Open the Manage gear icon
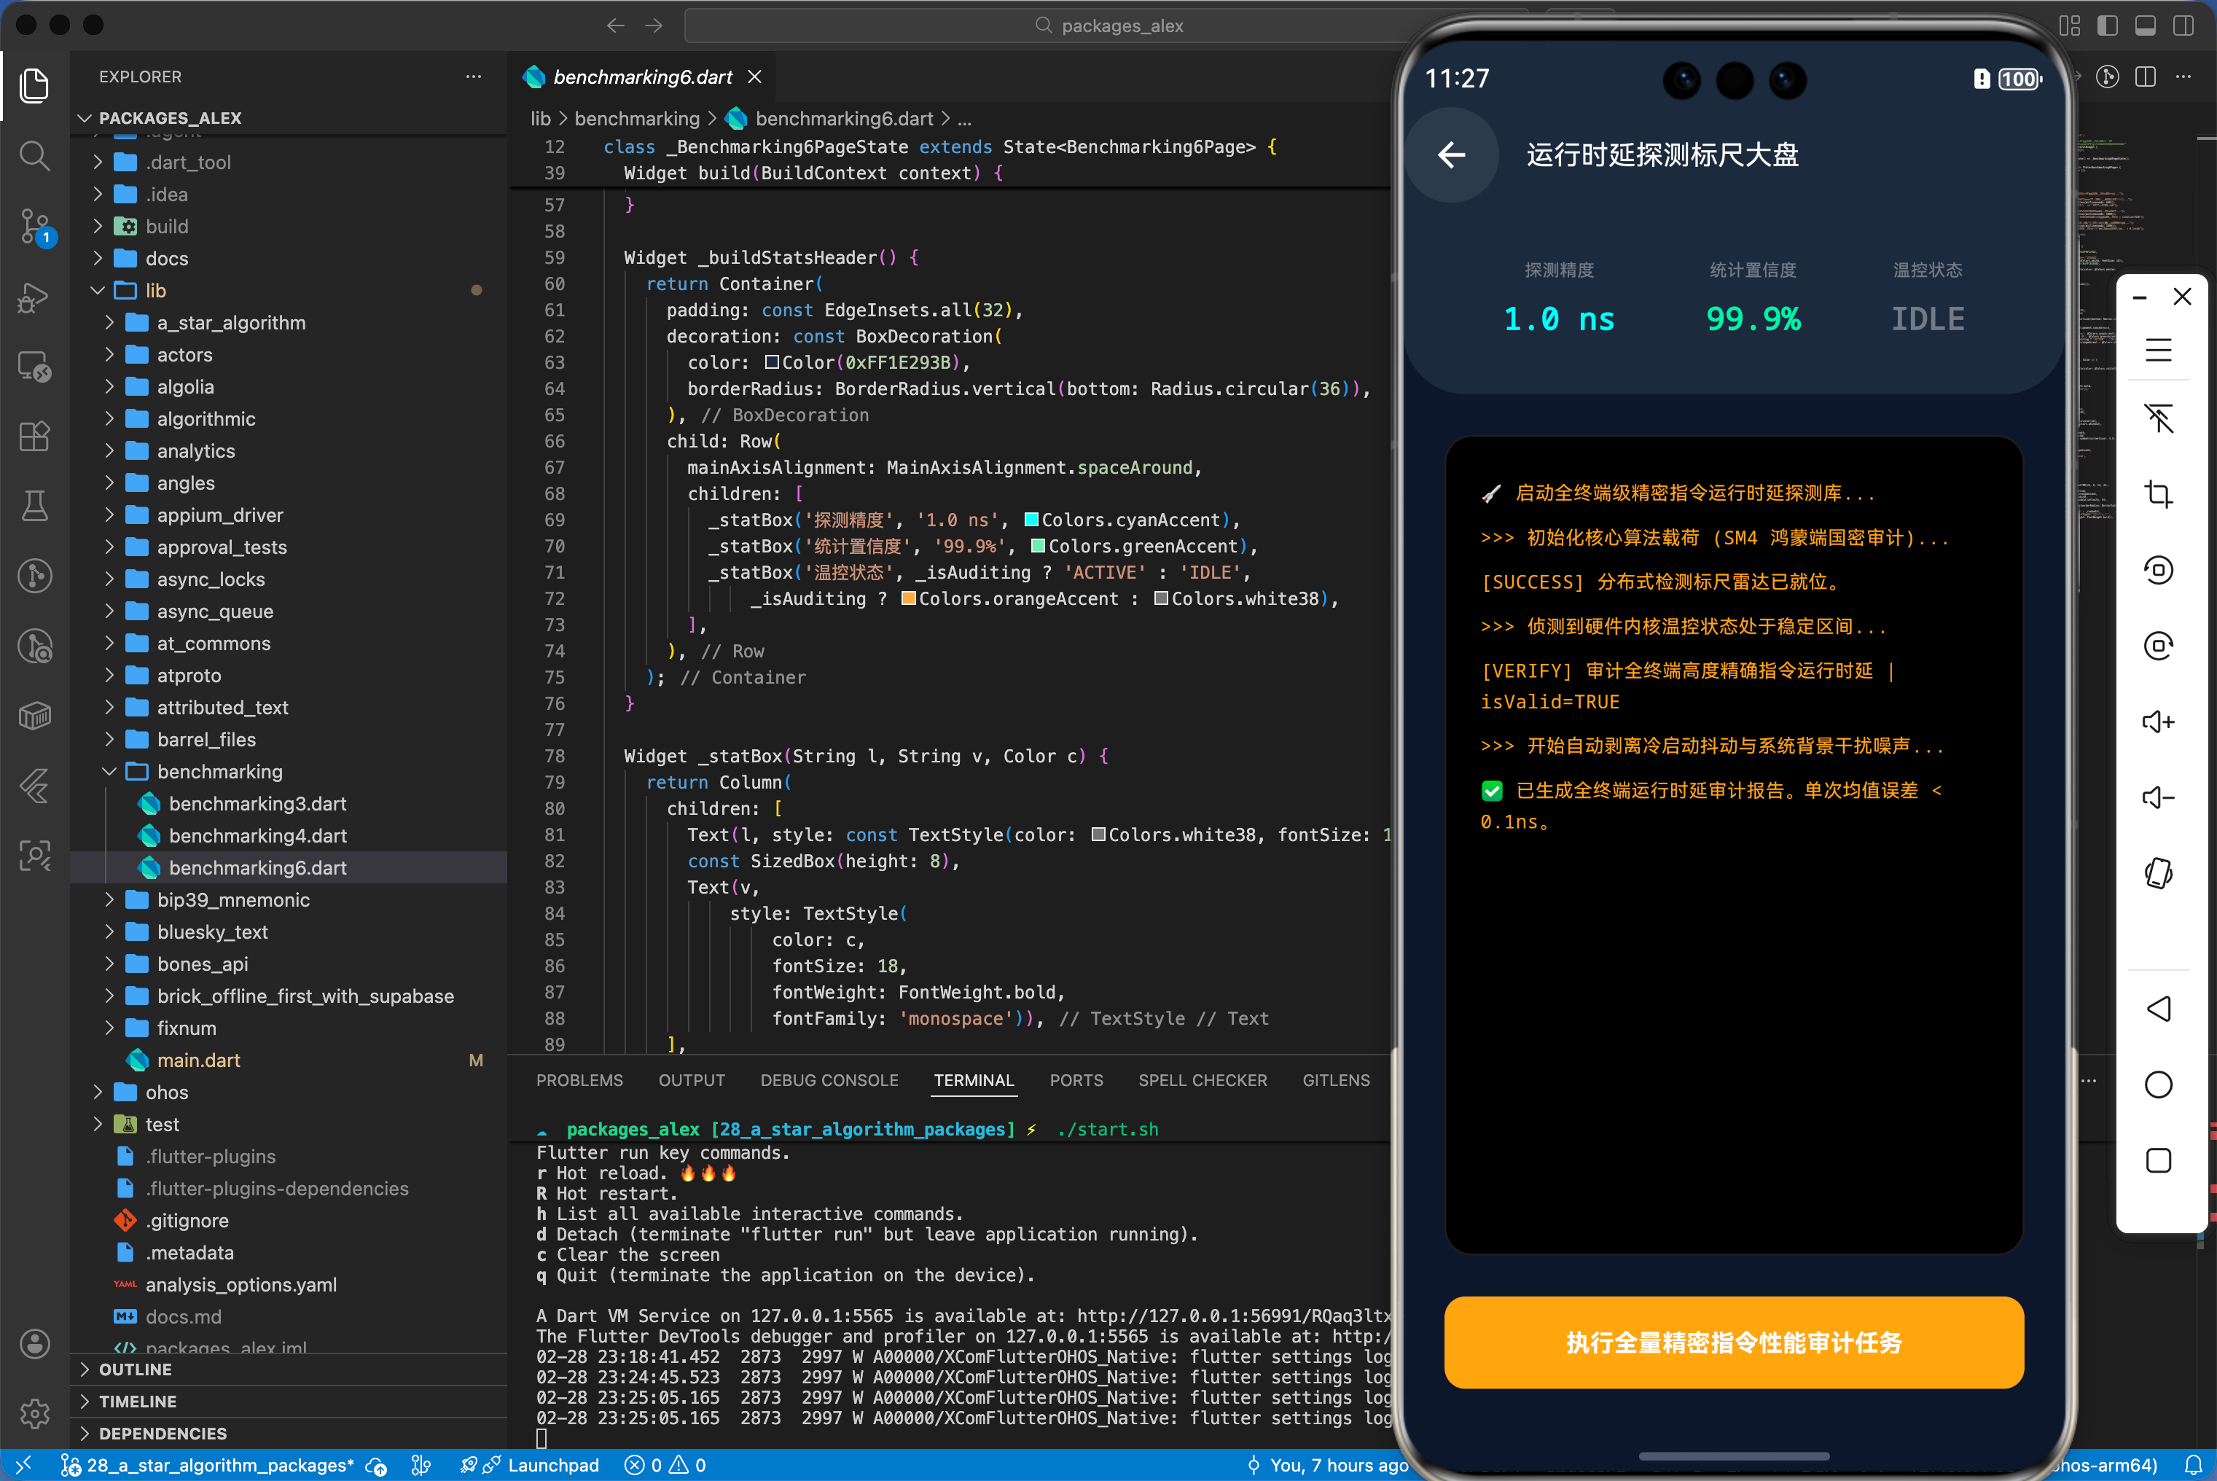Image resolution: width=2217 pixels, height=1481 pixels. pos(35,1413)
